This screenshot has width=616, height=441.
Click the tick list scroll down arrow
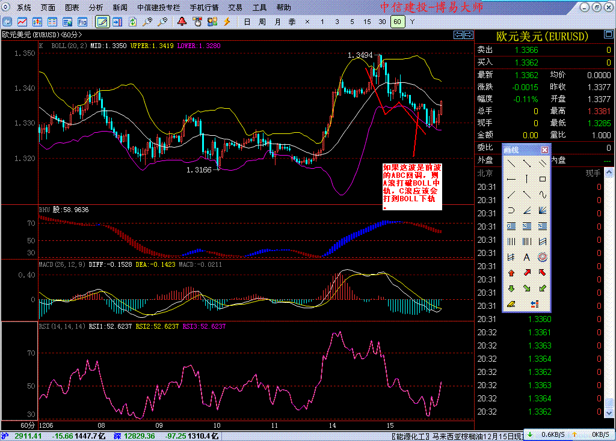[x=609, y=413]
